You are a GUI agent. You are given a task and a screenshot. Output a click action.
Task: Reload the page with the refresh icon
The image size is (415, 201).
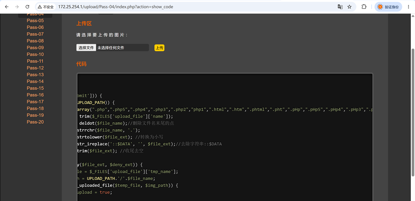pos(27,7)
